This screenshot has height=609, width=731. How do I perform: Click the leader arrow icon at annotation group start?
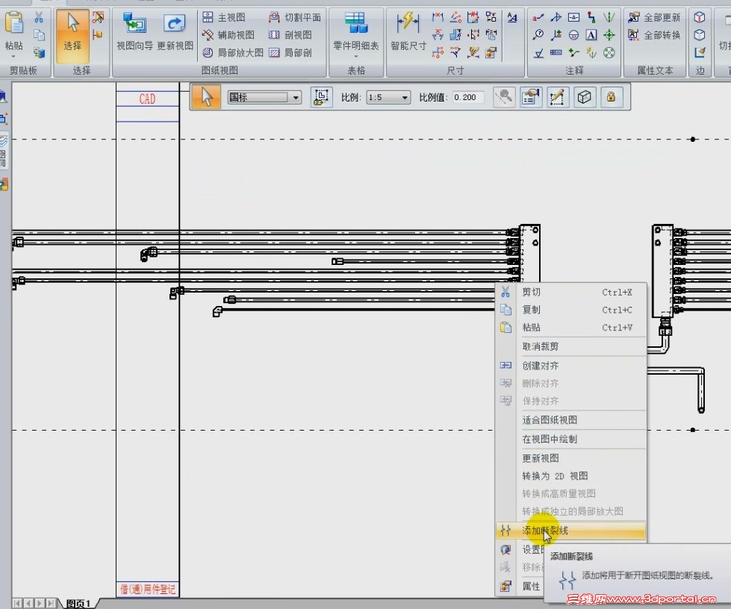click(538, 18)
